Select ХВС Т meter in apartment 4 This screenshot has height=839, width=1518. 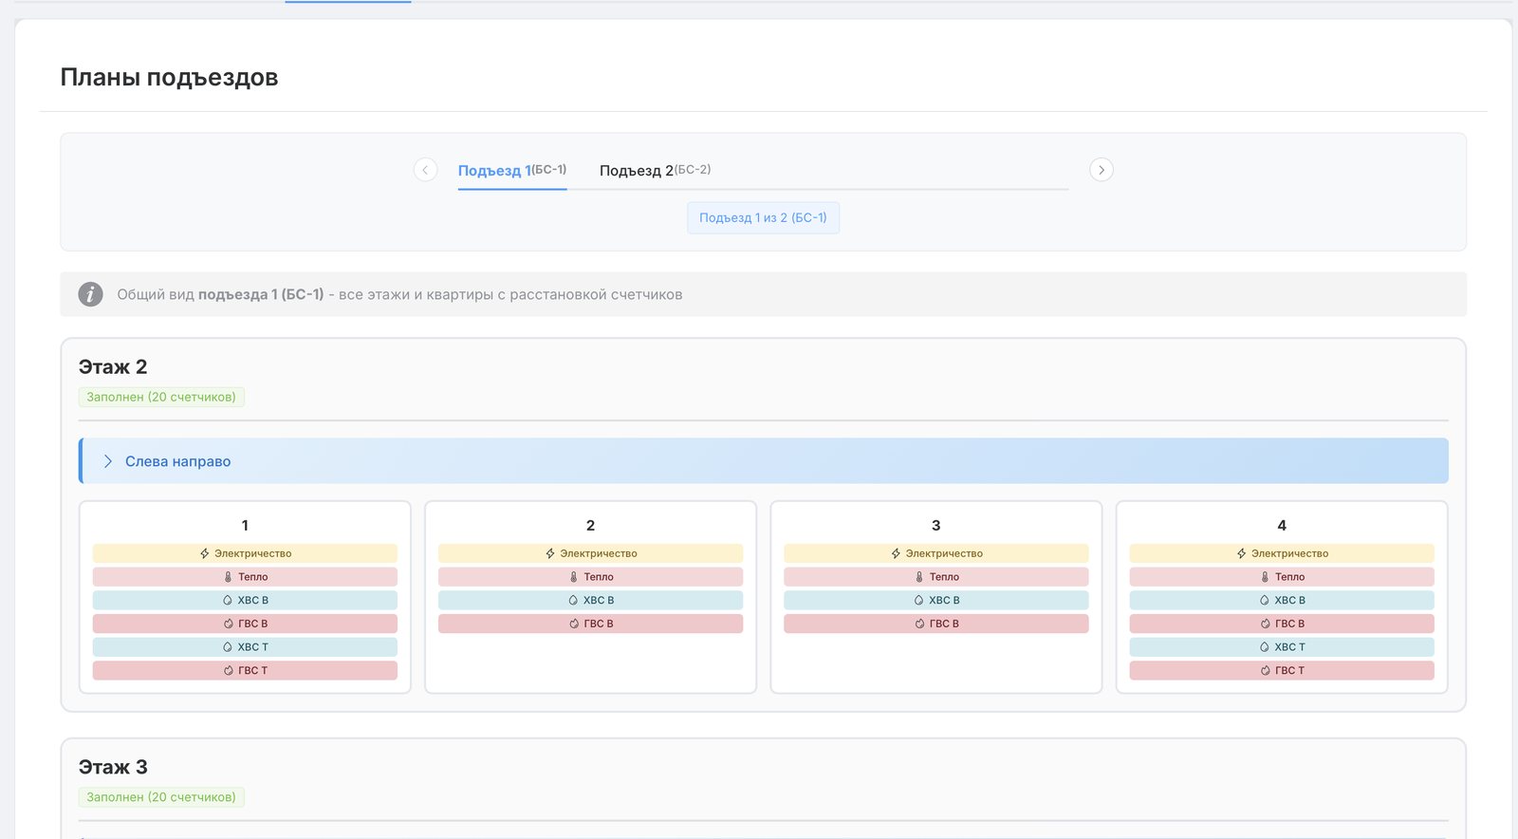click(x=1282, y=647)
